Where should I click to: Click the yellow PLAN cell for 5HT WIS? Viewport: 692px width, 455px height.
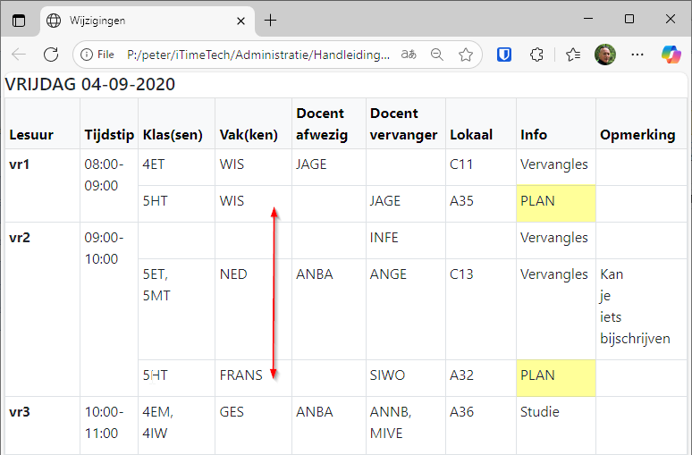coord(555,204)
